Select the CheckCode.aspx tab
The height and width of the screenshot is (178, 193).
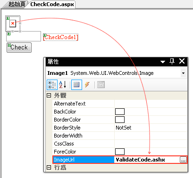[52, 4]
